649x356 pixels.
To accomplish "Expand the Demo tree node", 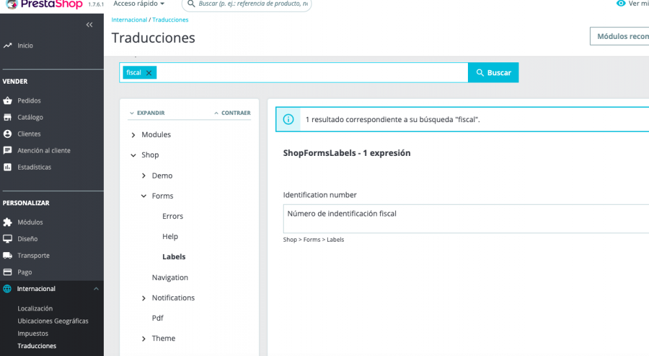I will [143, 175].
